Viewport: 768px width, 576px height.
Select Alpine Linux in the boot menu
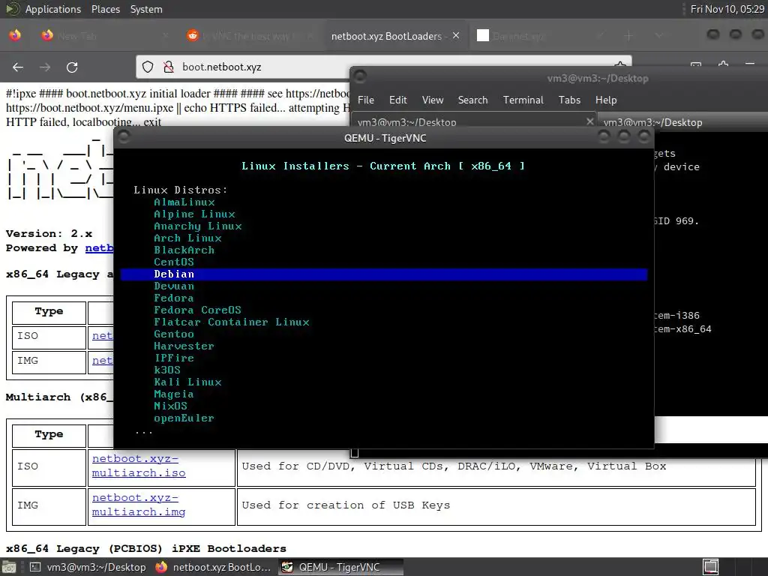pos(194,214)
